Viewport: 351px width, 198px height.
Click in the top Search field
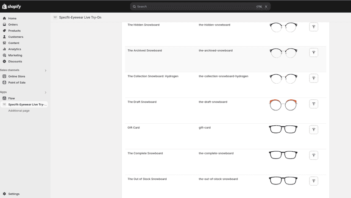[x=201, y=6]
